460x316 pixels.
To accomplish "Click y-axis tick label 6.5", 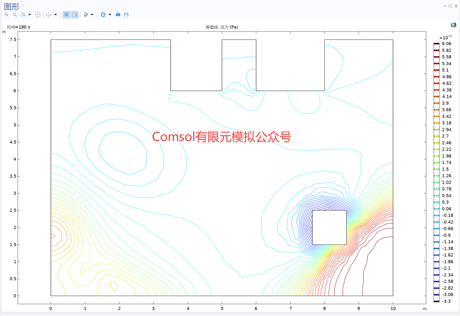I will click(x=13, y=74).
